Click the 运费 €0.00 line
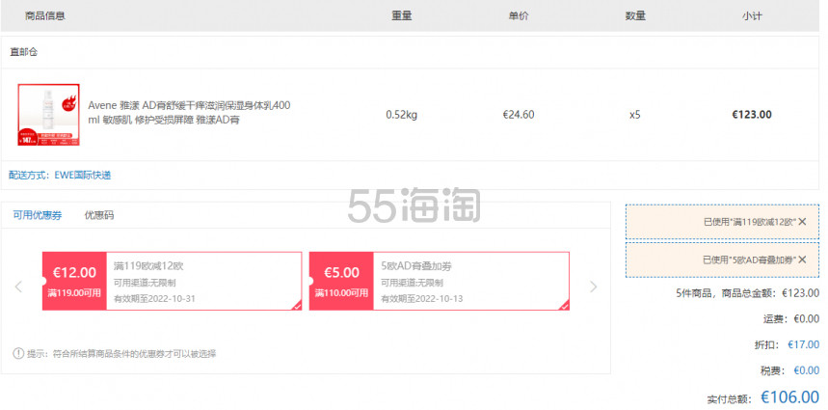The image size is (828, 410). tap(791, 318)
